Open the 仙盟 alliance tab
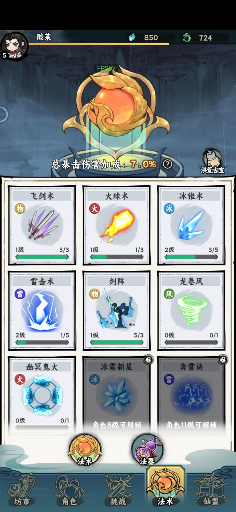Viewport: 236px width, 512px height. point(211,489)
